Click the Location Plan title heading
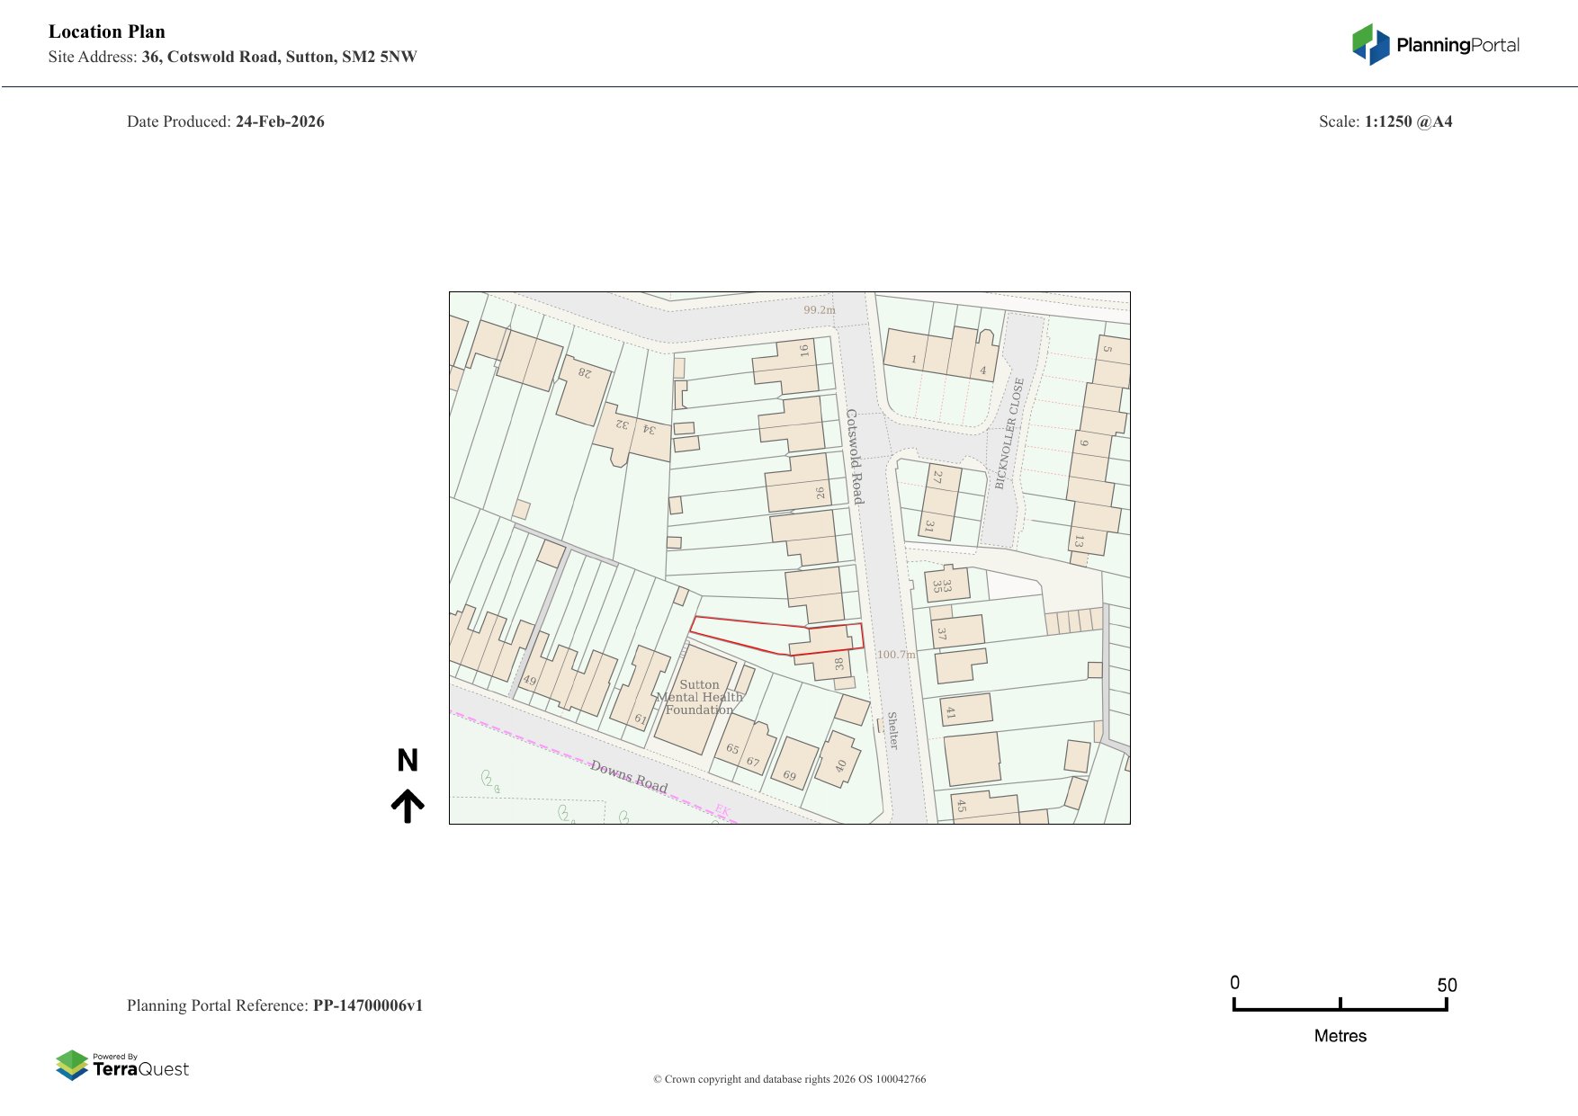This screenshot has width=1578, height=1116. point(107,31)
